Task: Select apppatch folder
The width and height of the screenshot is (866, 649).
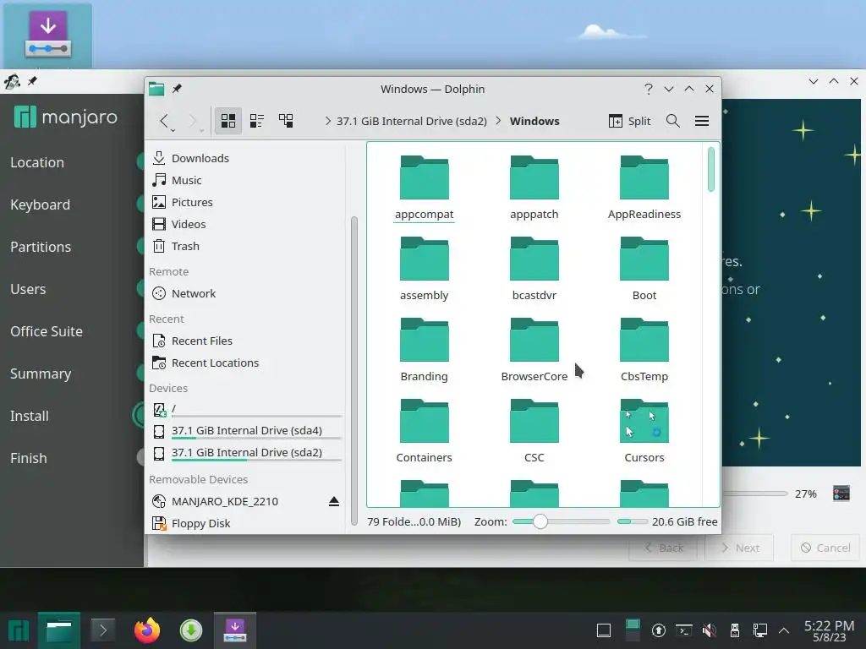Action: point(534,188)
